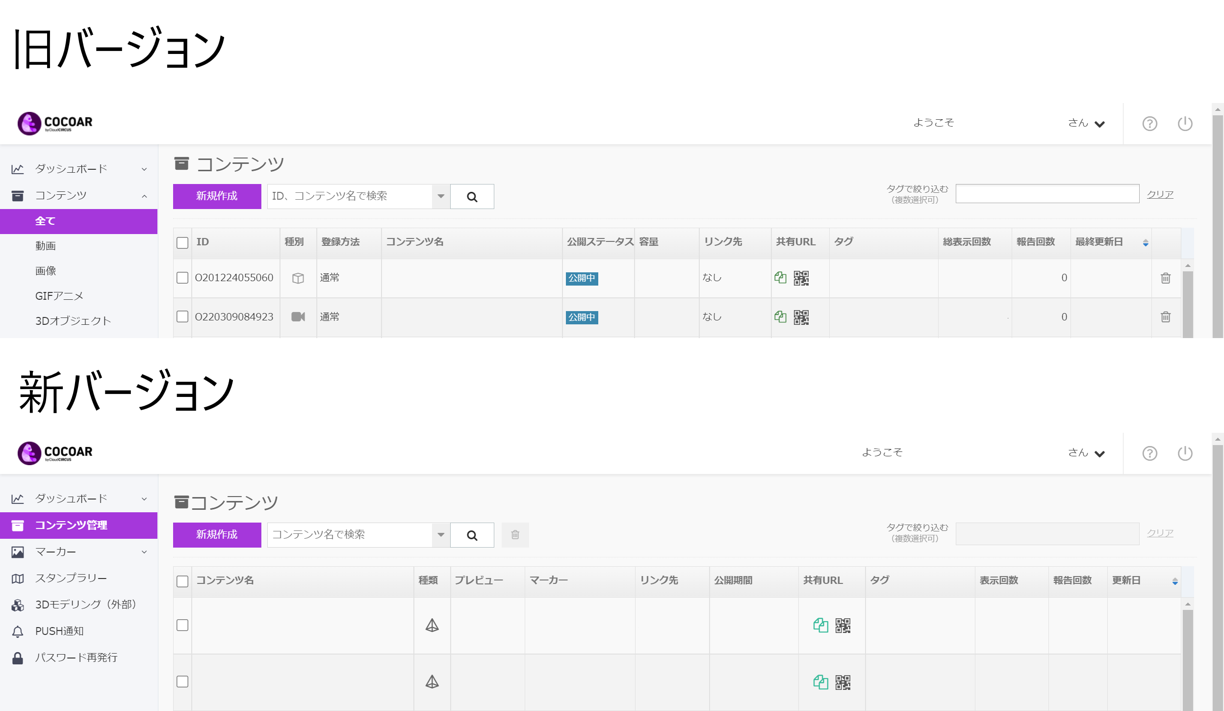
Task: Copy shared URL for O201224055060
Action: (780, 278)
